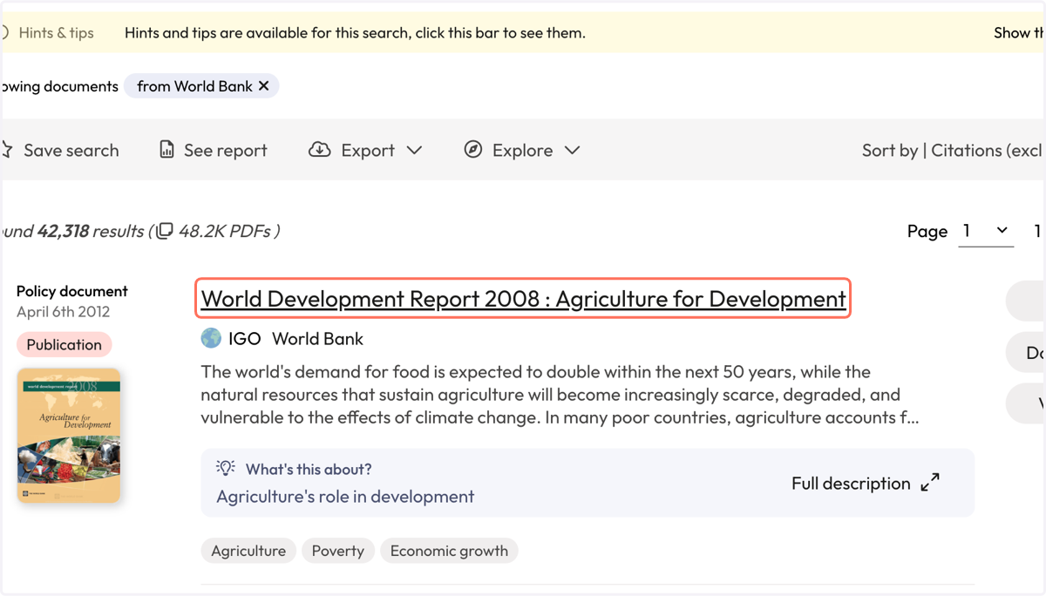The image size is (1046, 596).
Task: Select the Poverty topic tag
Action: pyautogui.click(x=338, y=551)
